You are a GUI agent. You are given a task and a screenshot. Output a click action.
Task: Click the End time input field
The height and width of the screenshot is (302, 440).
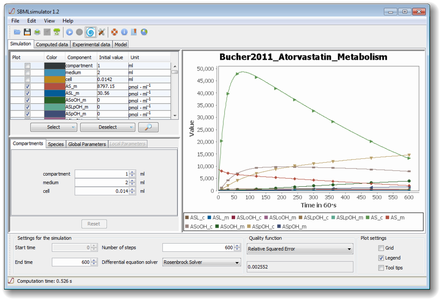tap(71, 262)
